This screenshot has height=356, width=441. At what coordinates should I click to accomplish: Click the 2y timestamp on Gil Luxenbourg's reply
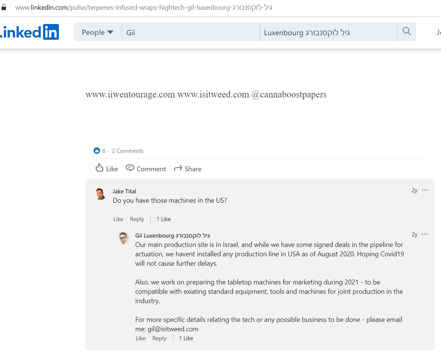[415, 234]
